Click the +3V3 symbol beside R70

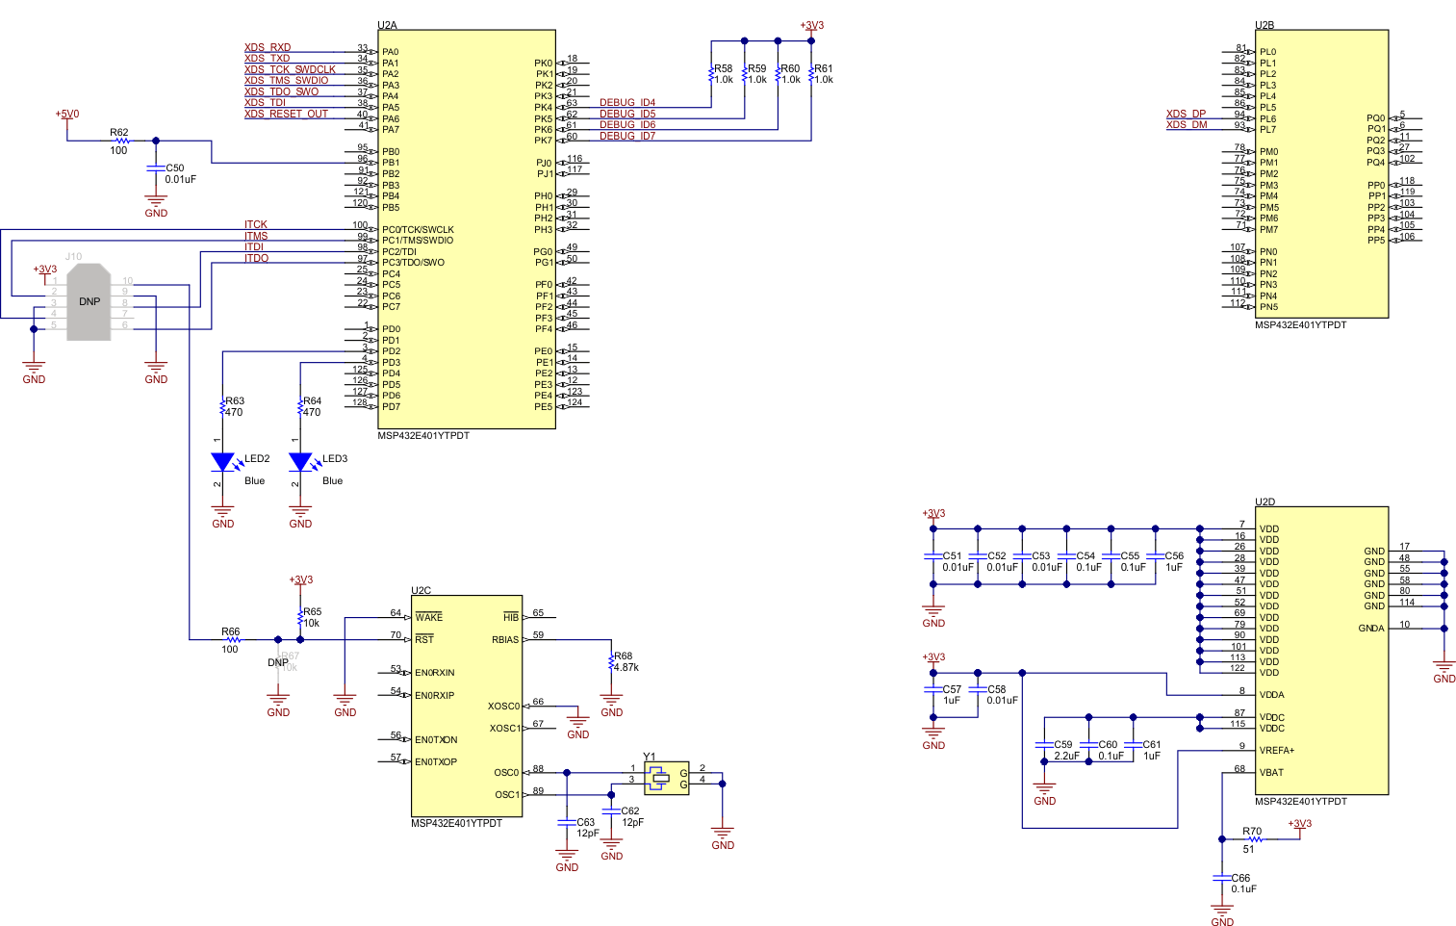pos(1300,826)
